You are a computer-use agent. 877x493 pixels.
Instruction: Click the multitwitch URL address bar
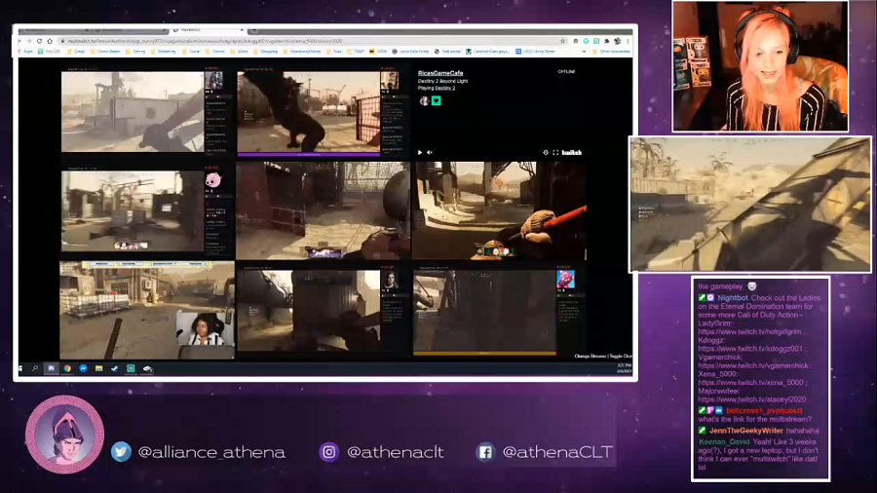pos(313,41)
